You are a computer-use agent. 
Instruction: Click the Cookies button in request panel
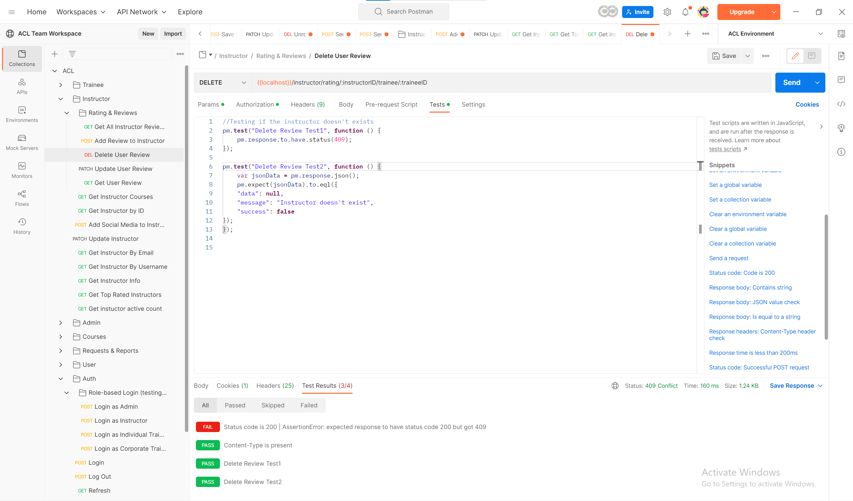pyautogui.click(x=808, y=105)
